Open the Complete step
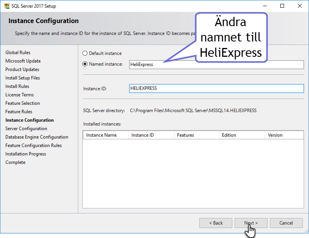This screenshot has width=309, height=238. [x=15, y=162]
